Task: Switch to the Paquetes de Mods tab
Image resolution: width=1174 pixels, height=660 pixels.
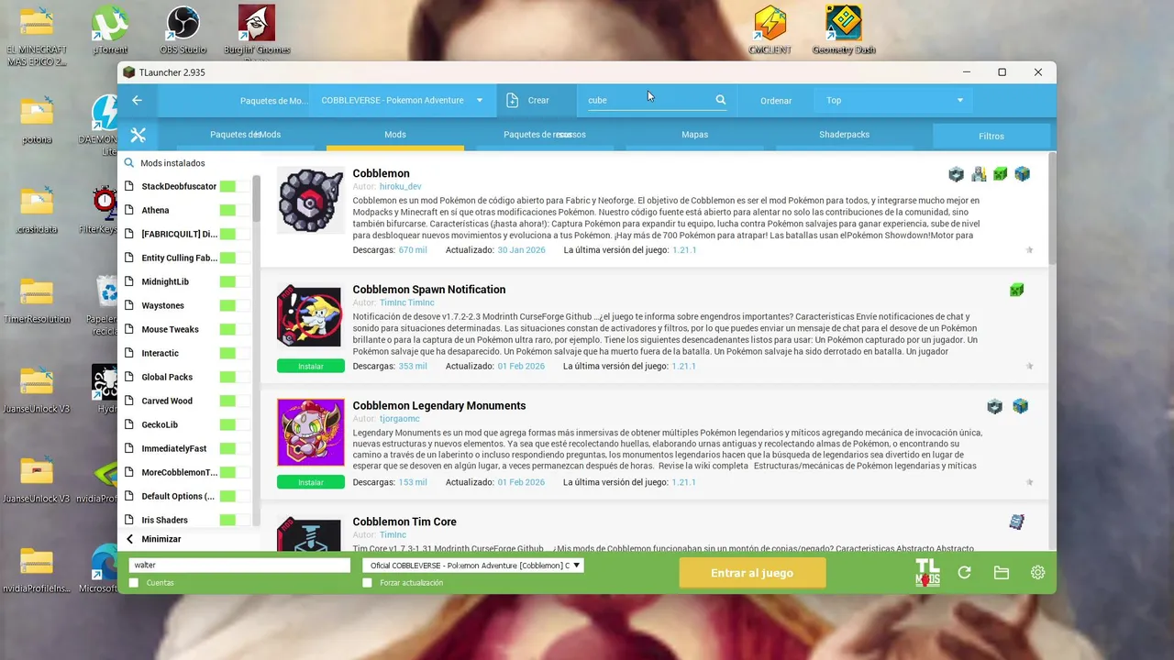Action: coord(245,135)
